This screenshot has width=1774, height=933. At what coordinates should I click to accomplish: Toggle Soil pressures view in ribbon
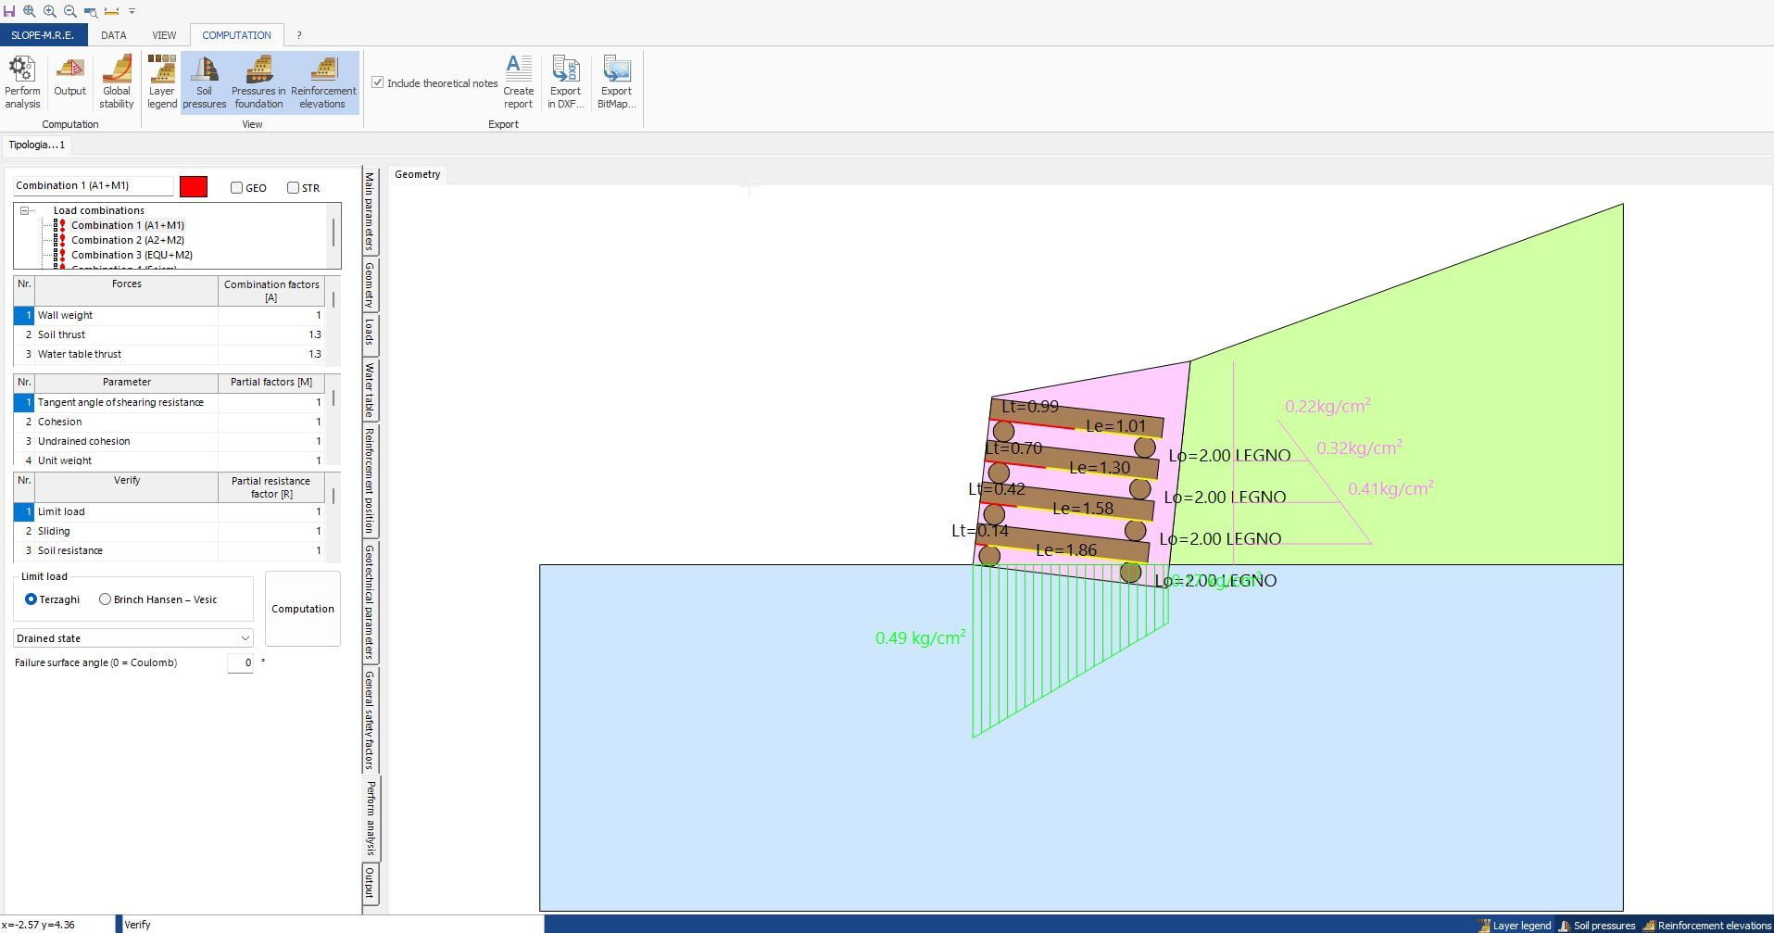tap(204, 82)
